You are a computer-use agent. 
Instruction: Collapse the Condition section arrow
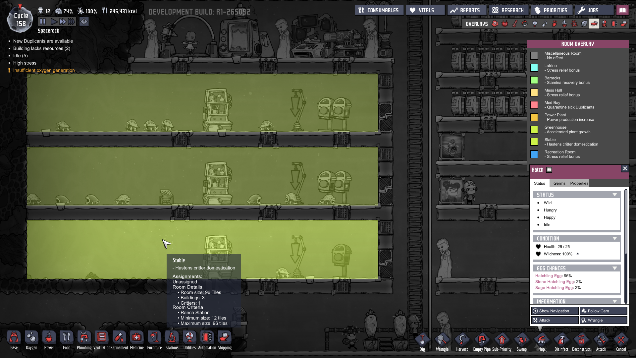tap(615, 239)
